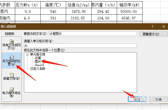Click the 轴功率(kW) header cell
168x110 pixels.
[130, 5]
